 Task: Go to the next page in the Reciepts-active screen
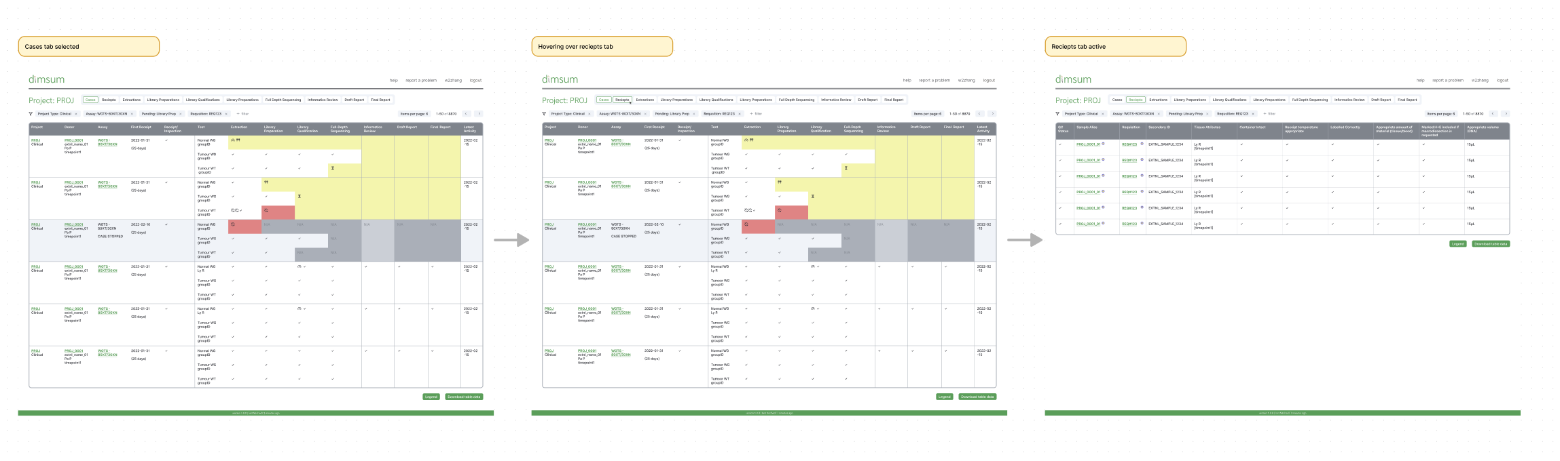(1506, 114)
